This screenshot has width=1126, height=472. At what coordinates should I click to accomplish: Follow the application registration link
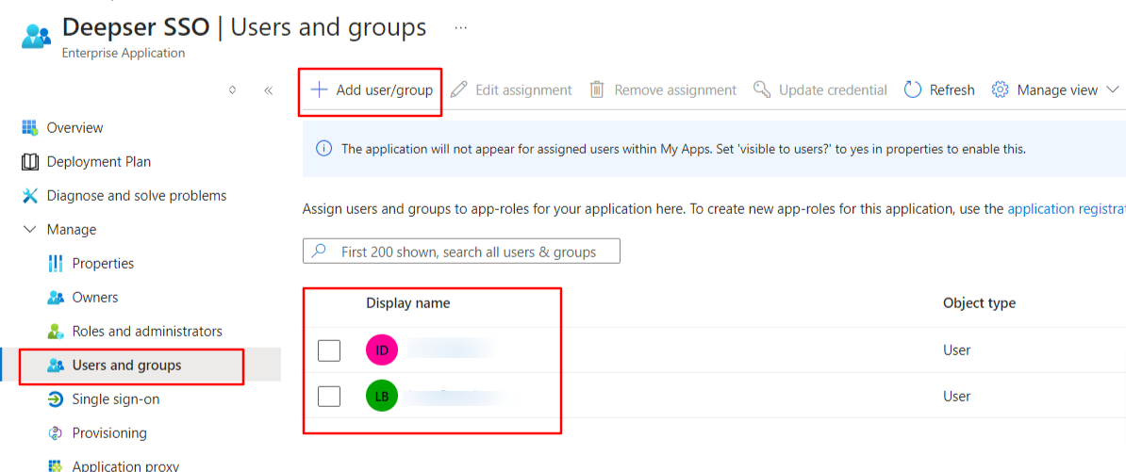coord(1067,209)
